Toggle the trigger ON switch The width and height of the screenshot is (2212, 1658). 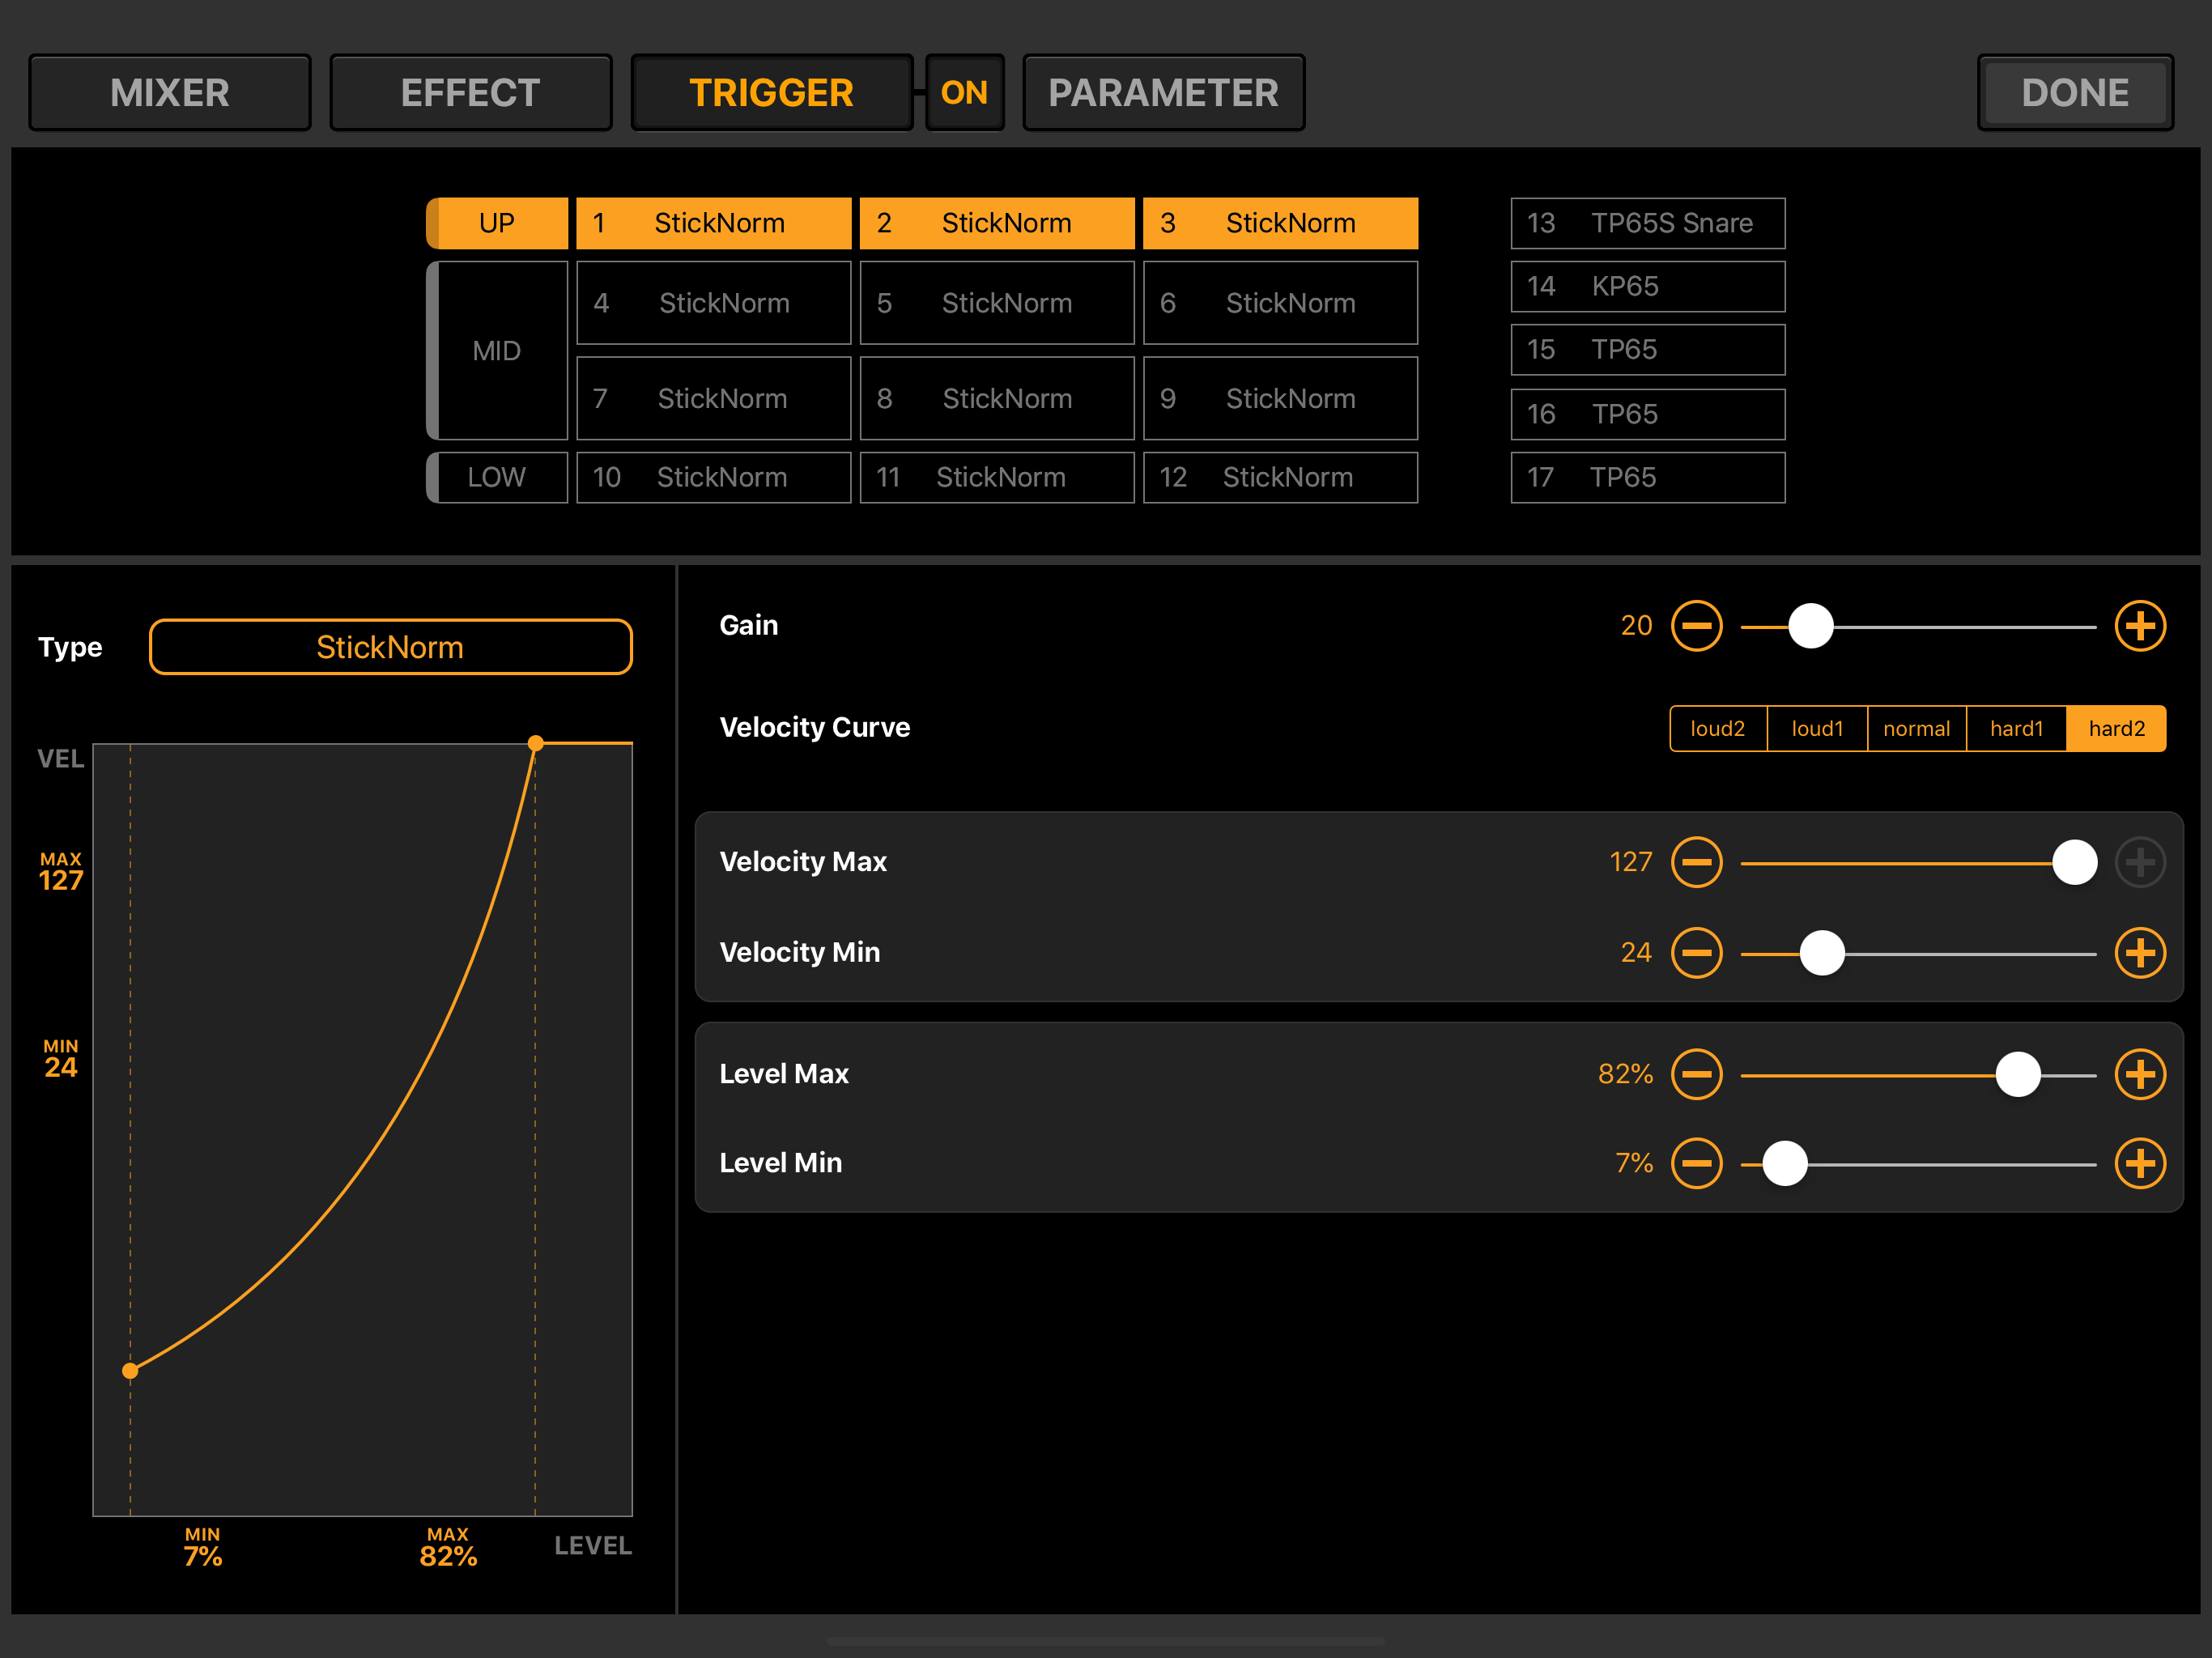click(964, 93)
